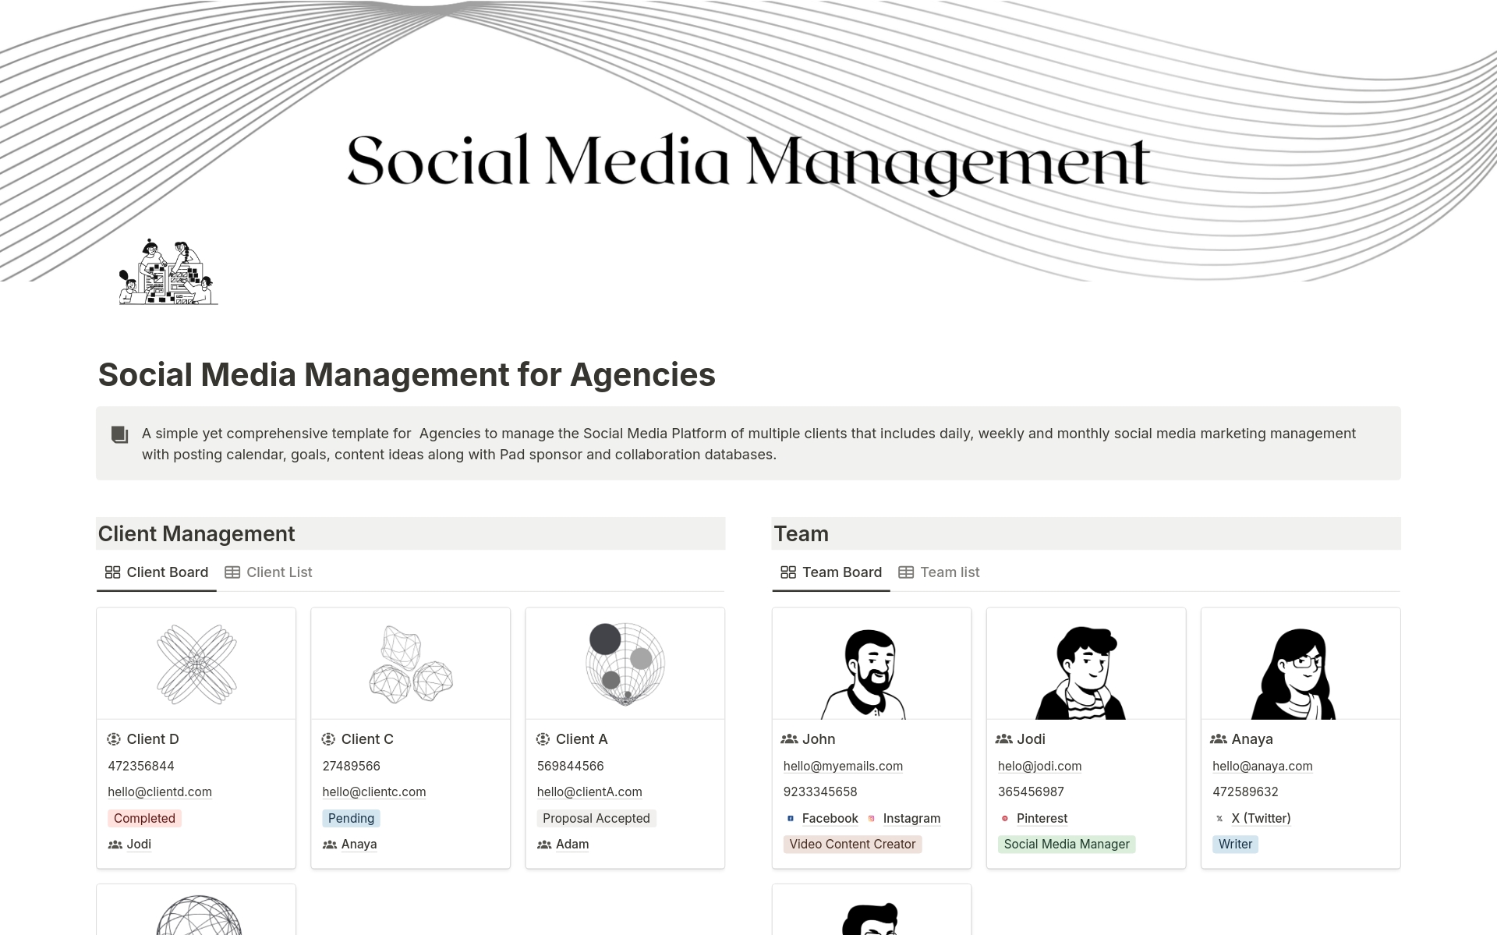The image size is (1497, 935).
Task: Click Instagram tag on John's card
Action: point(911,817)
